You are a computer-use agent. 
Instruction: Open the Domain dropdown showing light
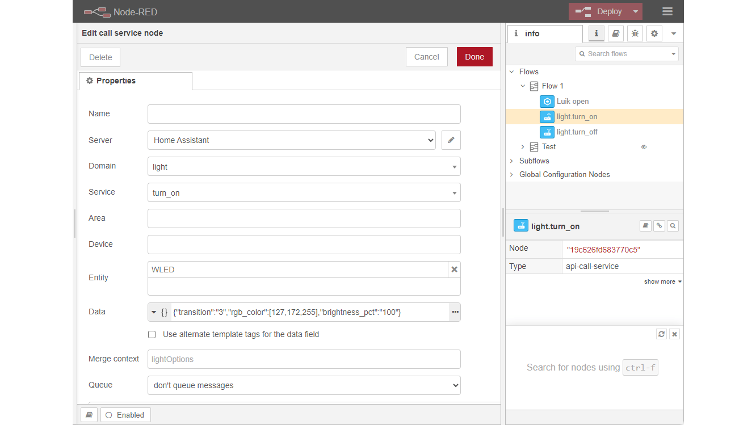tap(304, 167)
